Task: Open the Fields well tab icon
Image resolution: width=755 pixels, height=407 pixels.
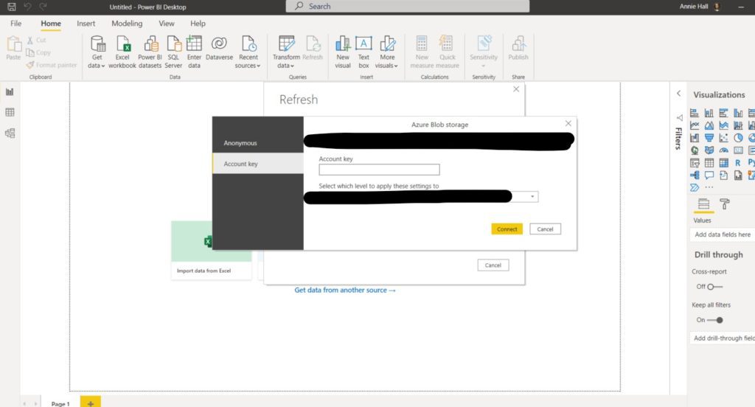Action: pyautogui.click(x=703, y=204)
